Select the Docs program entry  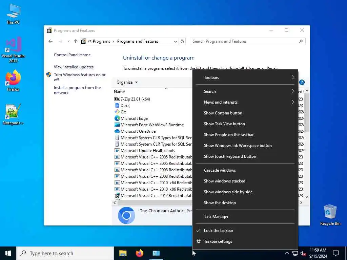[x=125, y=106]
